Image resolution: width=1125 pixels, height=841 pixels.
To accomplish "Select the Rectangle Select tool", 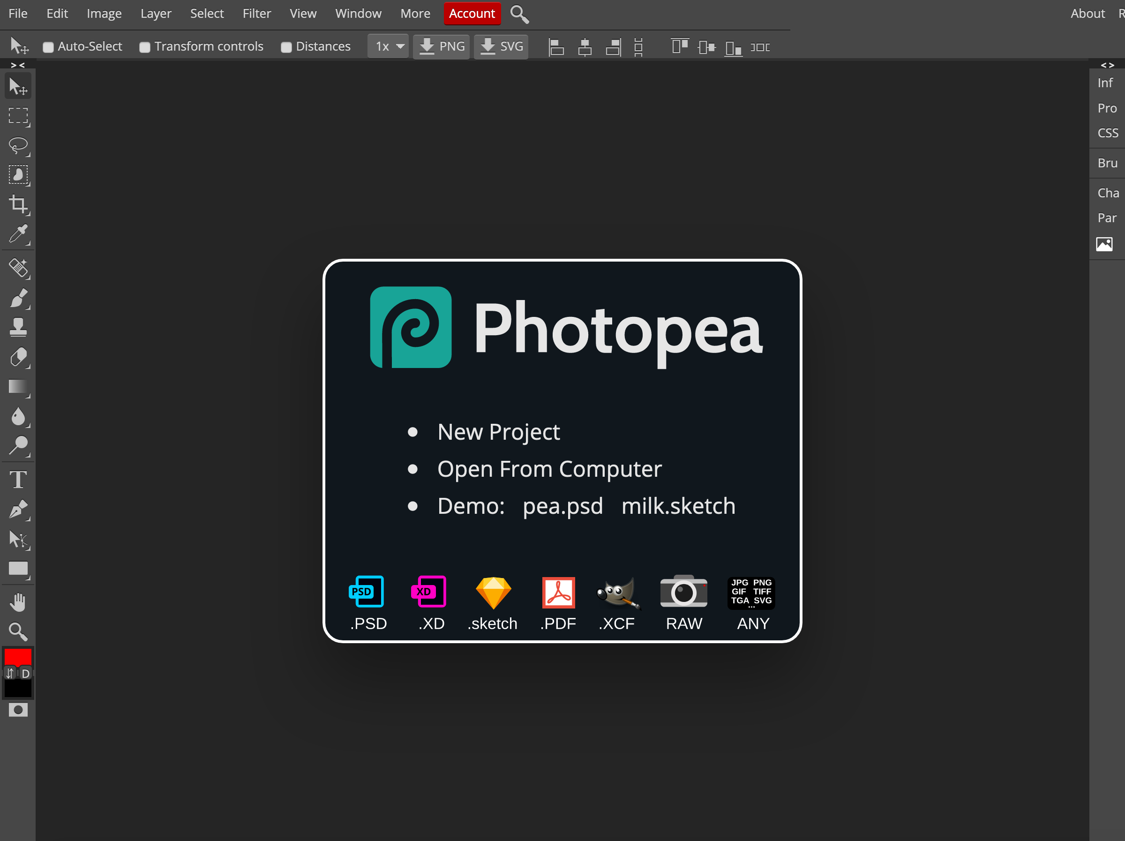I will [18, 117].
